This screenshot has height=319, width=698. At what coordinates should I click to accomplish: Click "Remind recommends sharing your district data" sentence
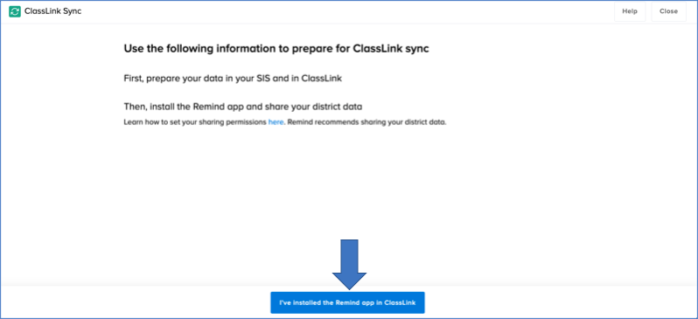pos(366,121)
